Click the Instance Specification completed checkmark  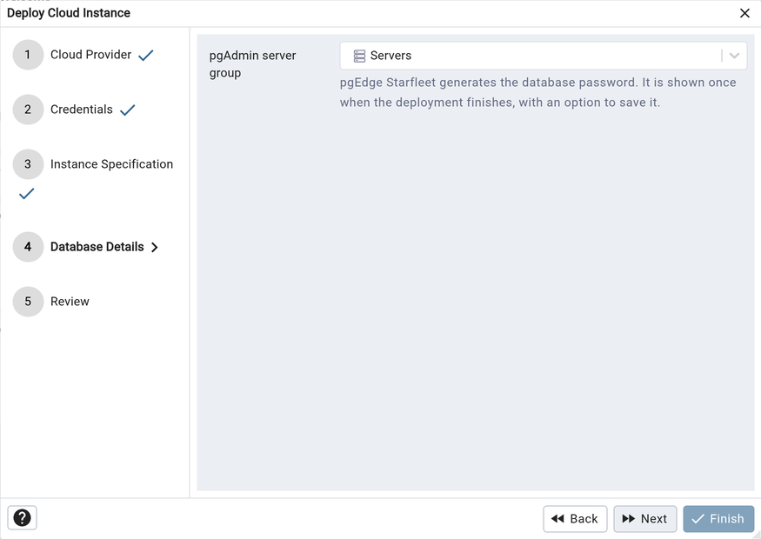pyautogui.click(x=26, y=194)
